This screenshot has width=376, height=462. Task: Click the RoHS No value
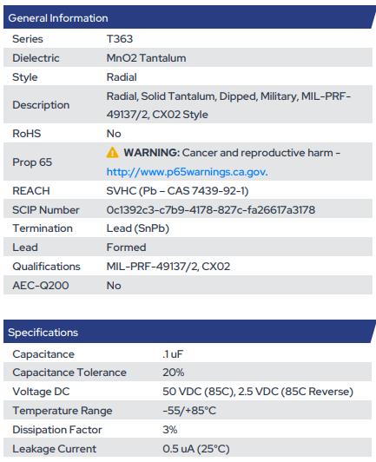click(x=114, y=134)
